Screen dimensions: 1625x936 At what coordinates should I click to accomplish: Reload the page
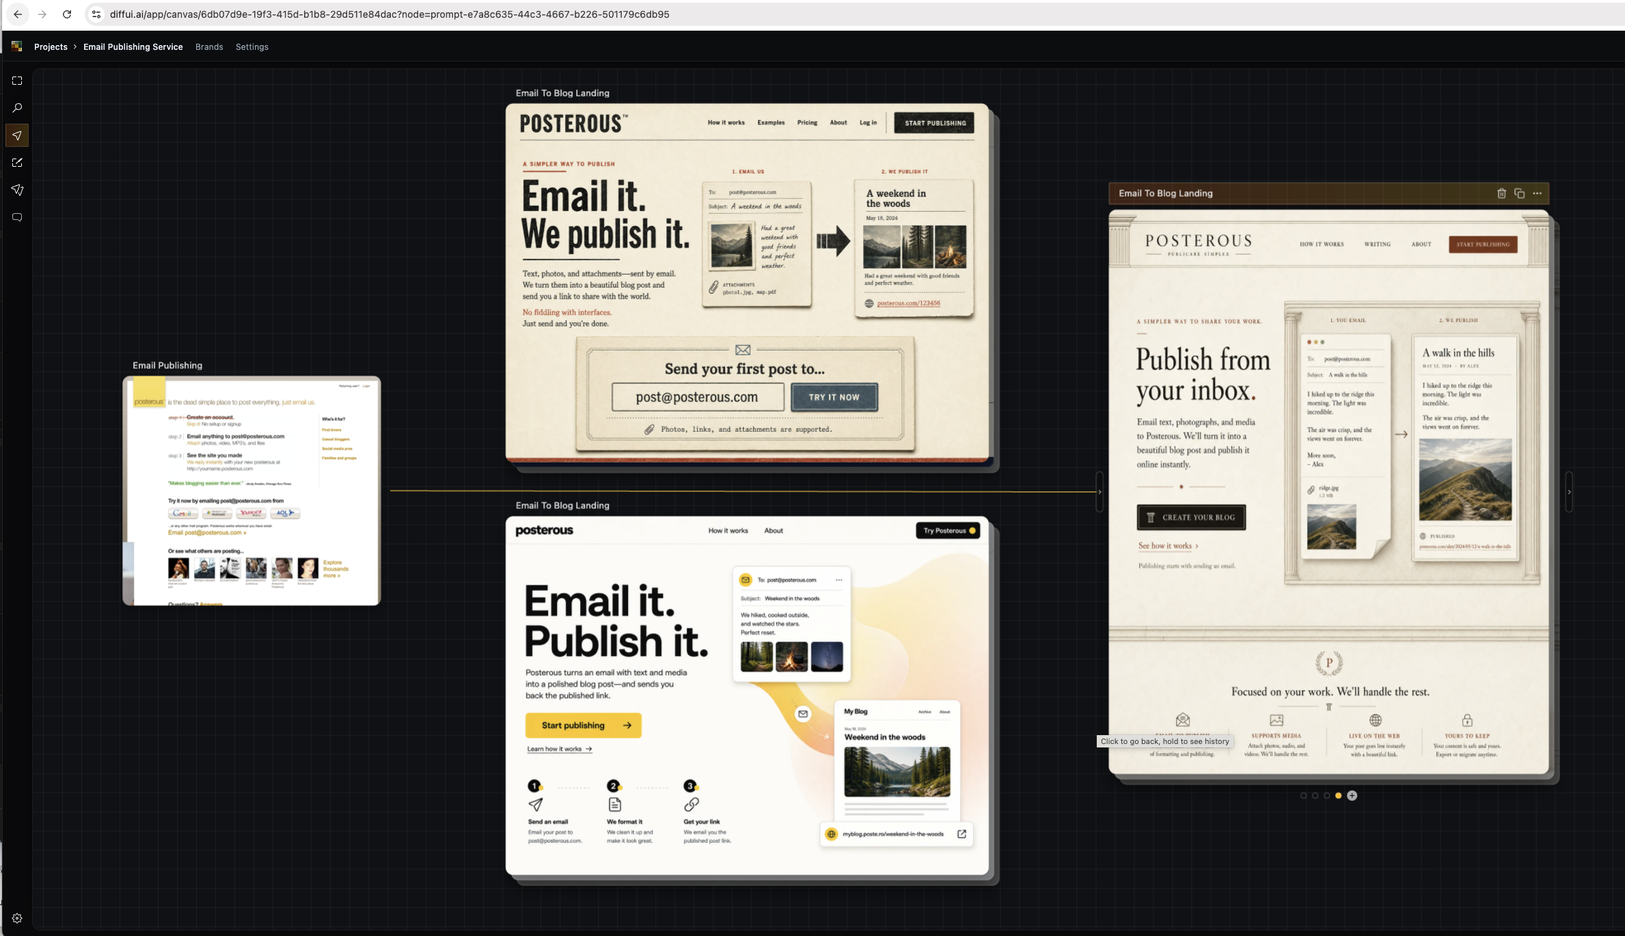click(x=67, y=14)
